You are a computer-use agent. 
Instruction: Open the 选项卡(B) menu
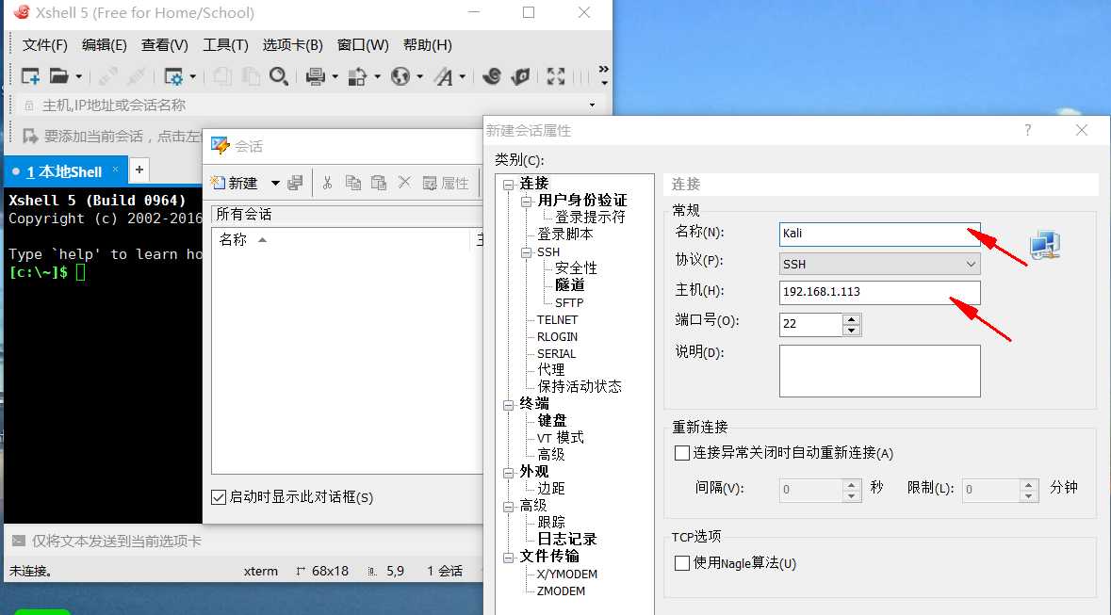point(293,45)
